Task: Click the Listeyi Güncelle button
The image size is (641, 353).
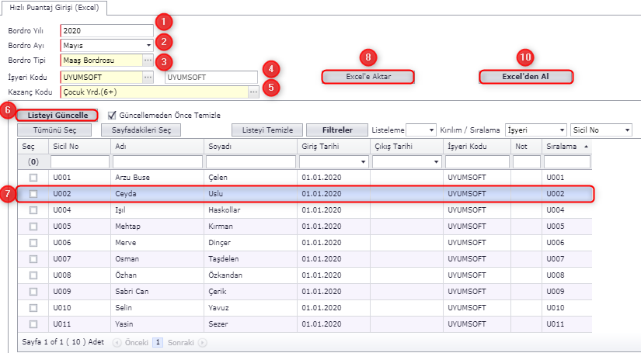Action: [x=58, y=115]
